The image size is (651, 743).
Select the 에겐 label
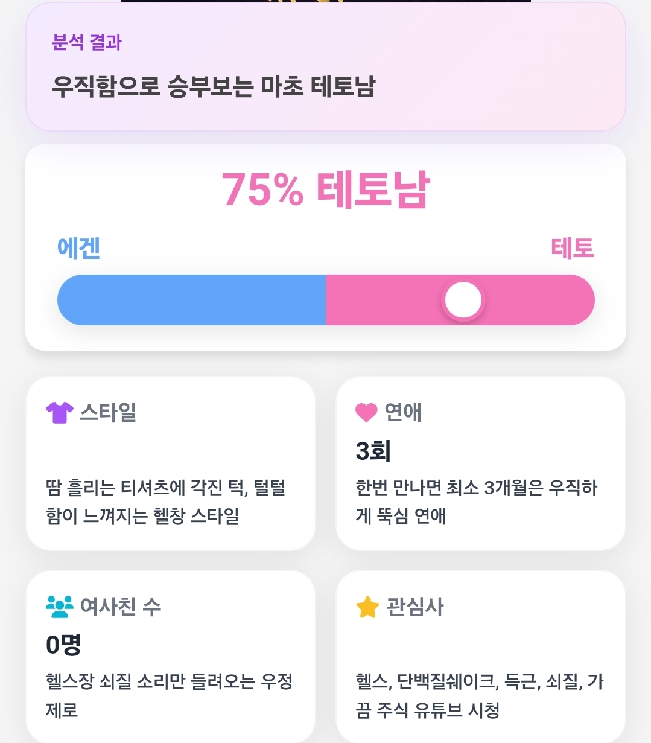(78, 248)
